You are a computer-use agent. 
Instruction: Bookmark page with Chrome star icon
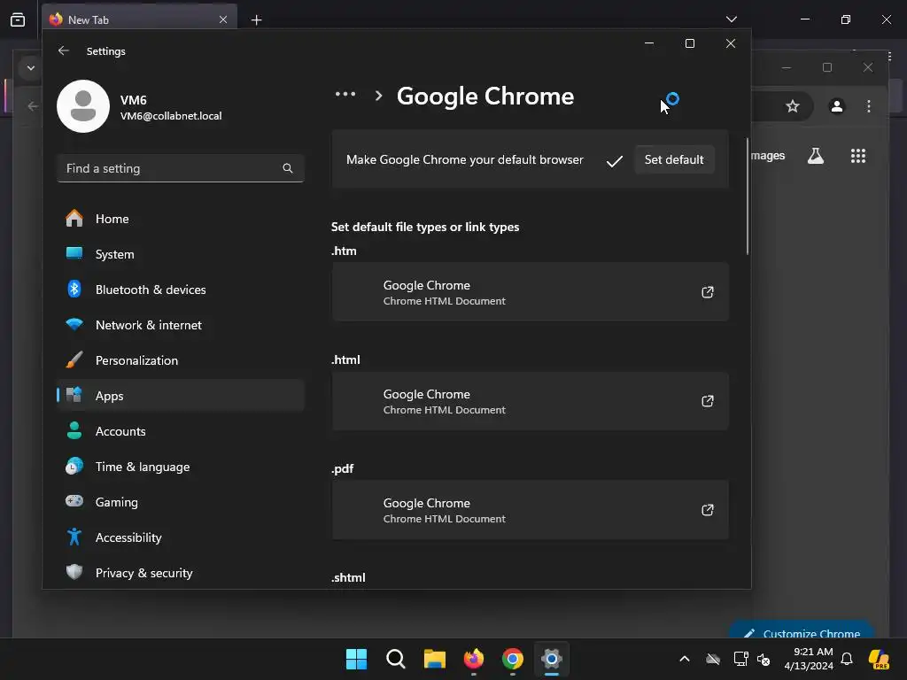(x=793, y=106)
